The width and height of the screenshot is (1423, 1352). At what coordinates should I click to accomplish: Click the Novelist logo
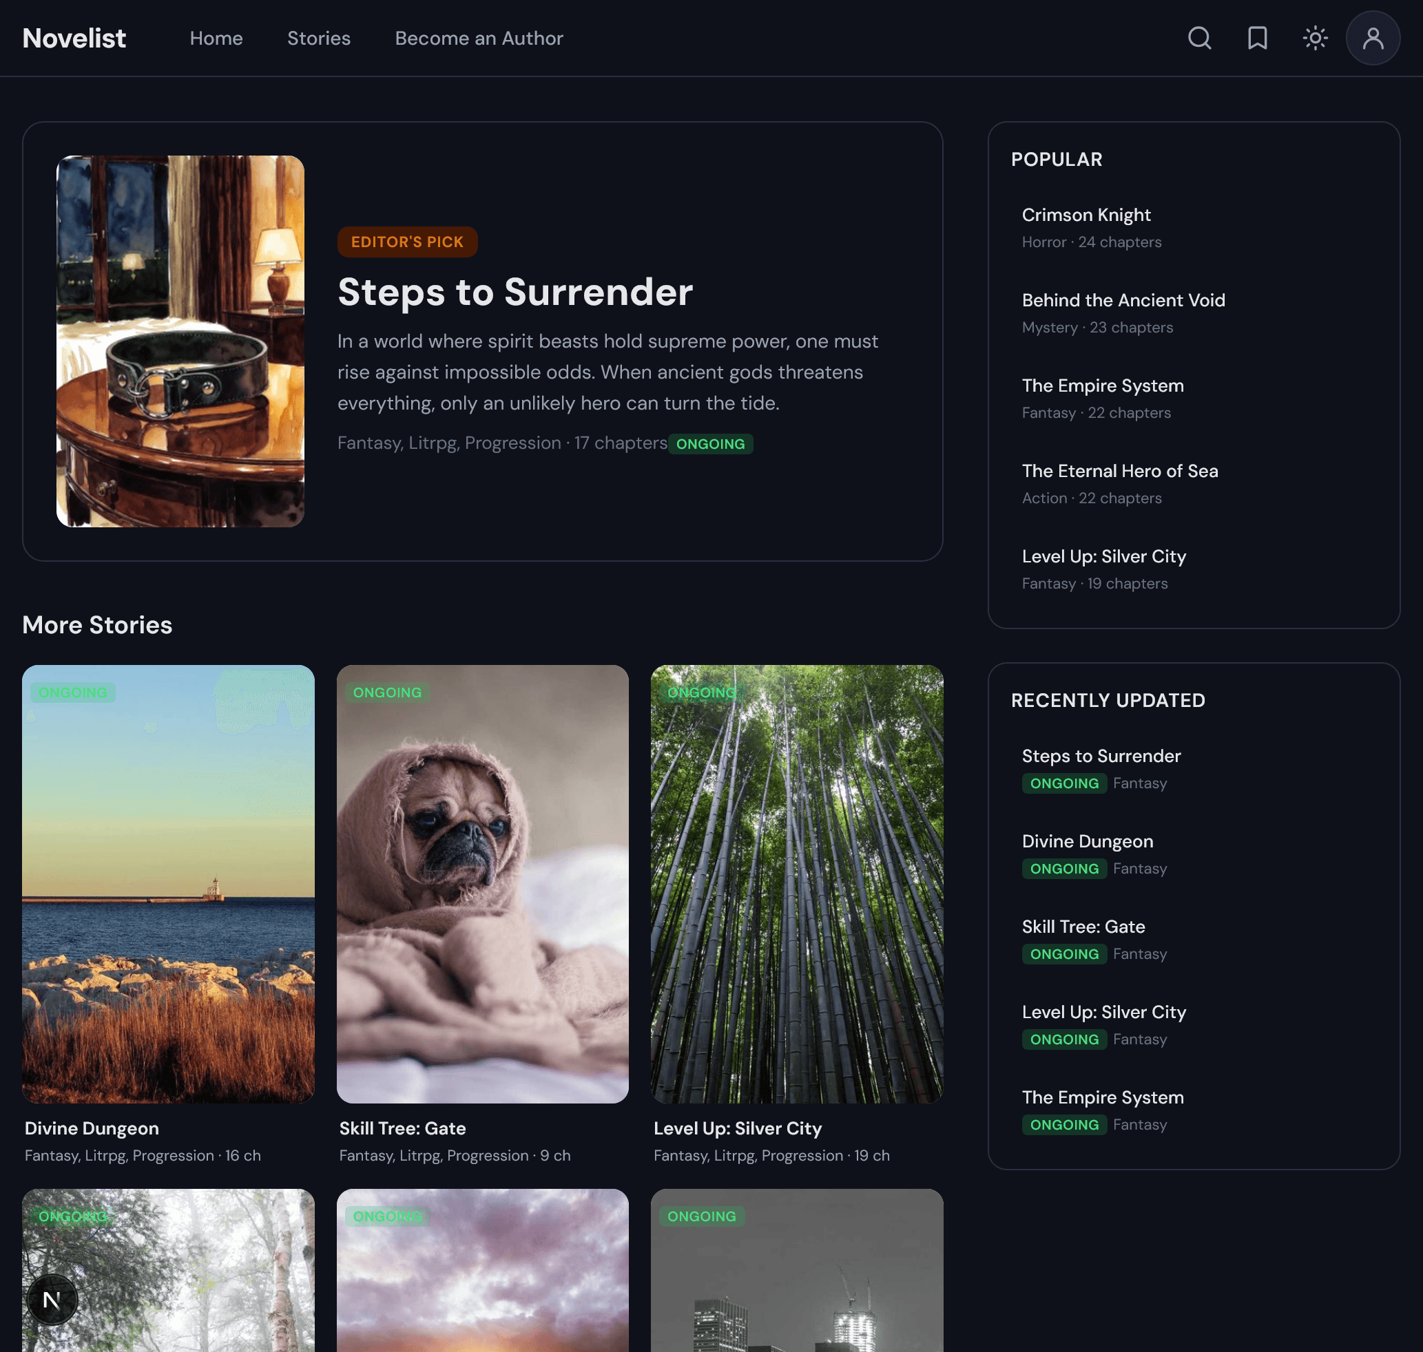[74, 38]
